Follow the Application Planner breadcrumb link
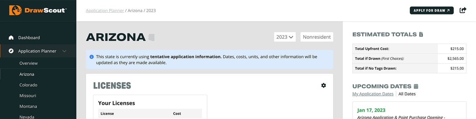 (105, 11)
